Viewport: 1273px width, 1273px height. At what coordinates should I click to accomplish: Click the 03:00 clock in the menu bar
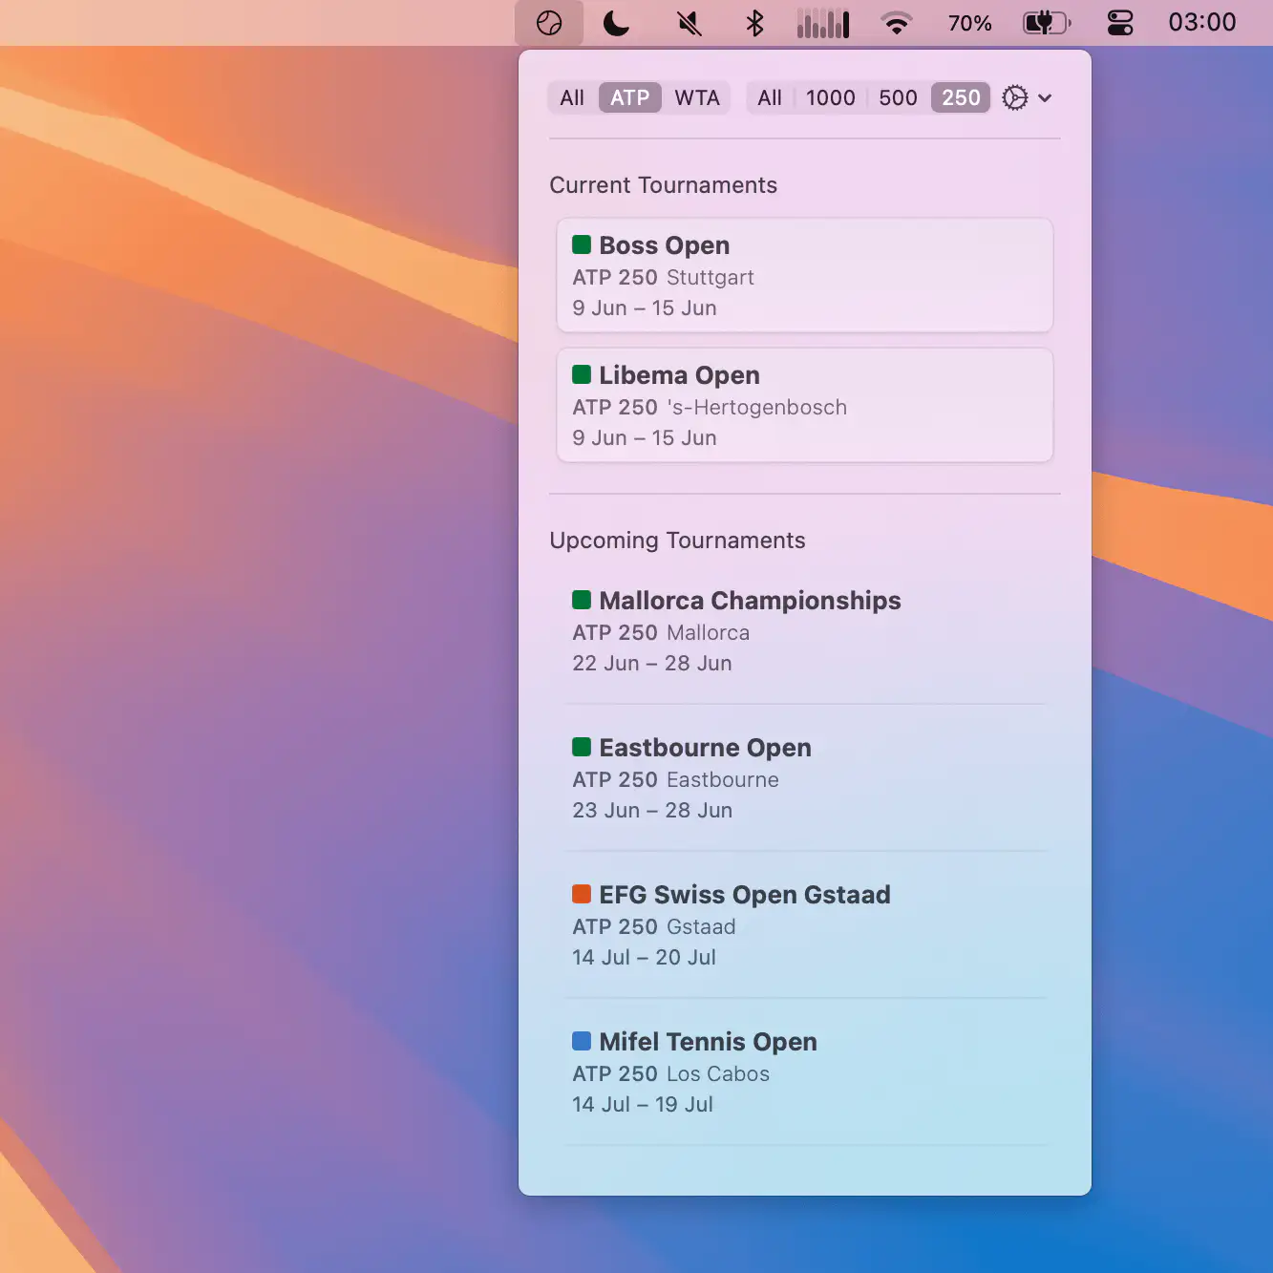(x=1202, y=22)
